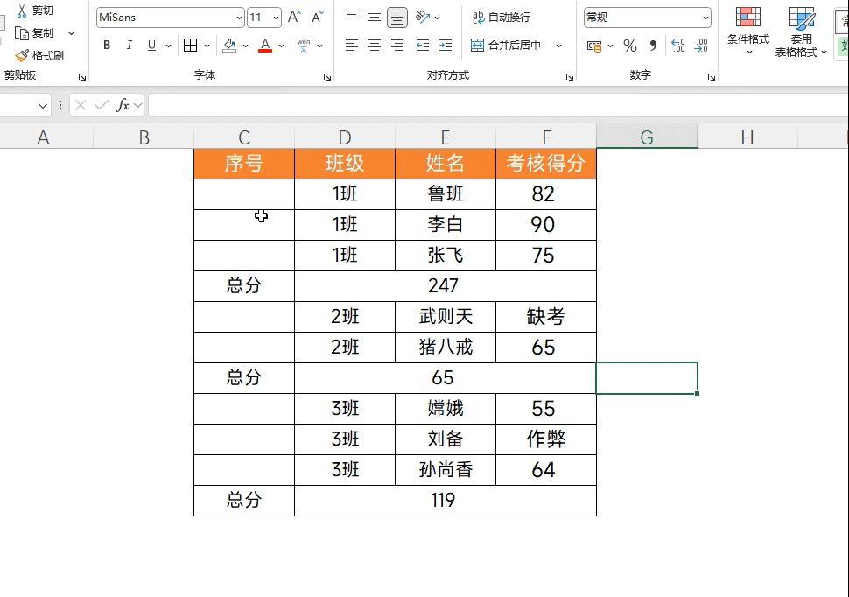This screenshot has width=849, height=597.
Task: Click the Cut (剪切) scissors icon
Action: tap(22, 11)
